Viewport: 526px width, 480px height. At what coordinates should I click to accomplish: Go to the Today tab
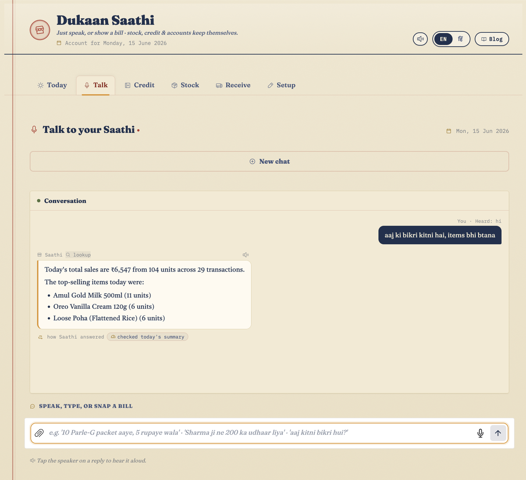point(52,85)
